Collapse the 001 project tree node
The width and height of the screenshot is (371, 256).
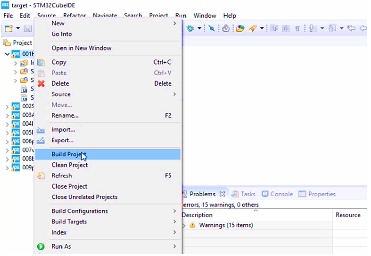click(x=7, y=54)
